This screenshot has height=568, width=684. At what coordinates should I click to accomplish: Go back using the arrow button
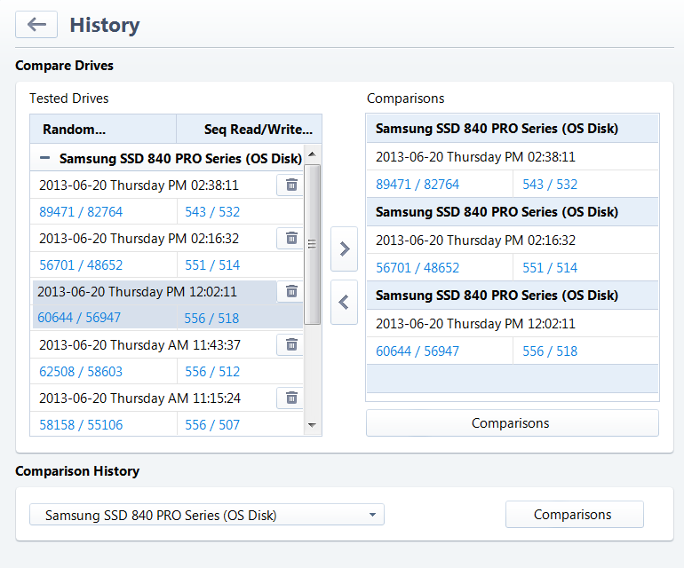click(x=36, y=25)
